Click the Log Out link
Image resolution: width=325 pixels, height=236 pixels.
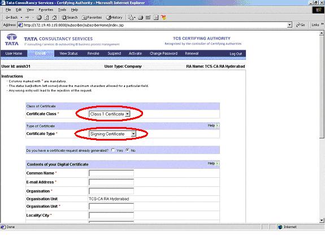click(236, 54)
